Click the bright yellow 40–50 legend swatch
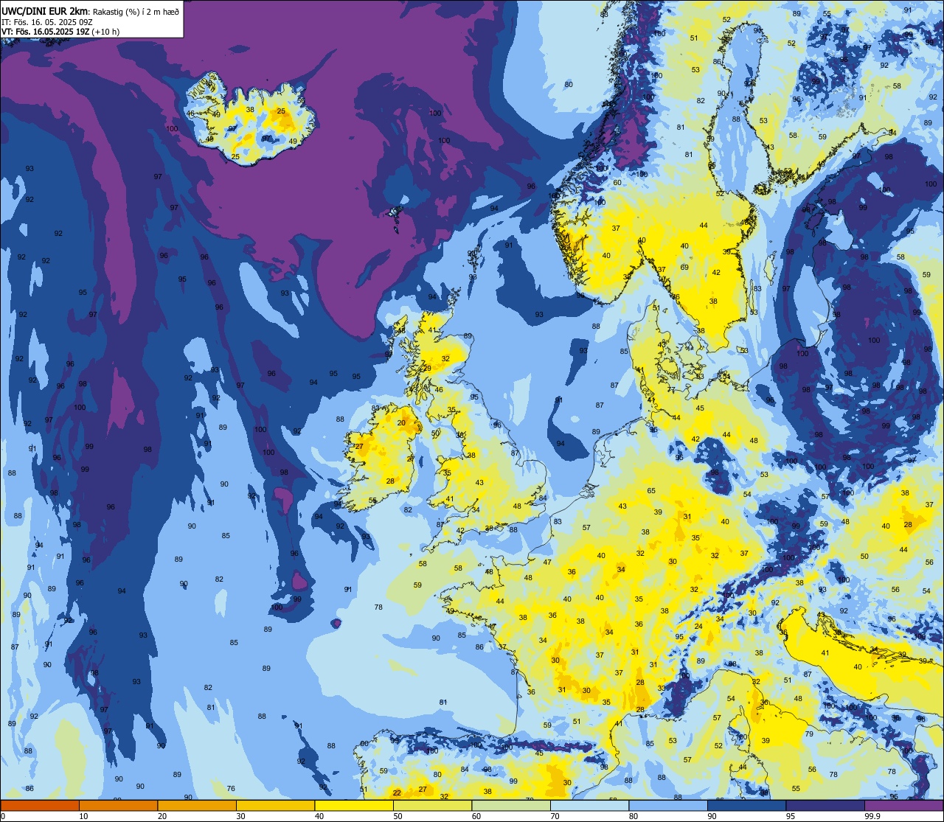This screenshot has height=822, width=944. (x=354, y=805)
